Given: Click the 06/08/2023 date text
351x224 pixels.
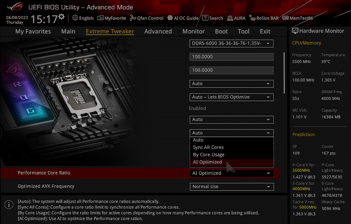Looking at the screenshot, I should coord(17,17).
